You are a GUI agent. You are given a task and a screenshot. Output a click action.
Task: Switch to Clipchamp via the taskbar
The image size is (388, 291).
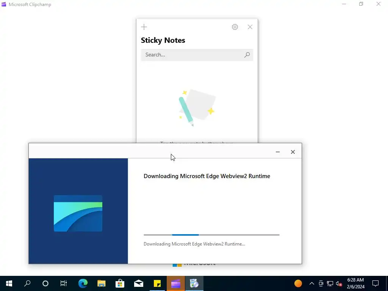(x=176, y=283)
